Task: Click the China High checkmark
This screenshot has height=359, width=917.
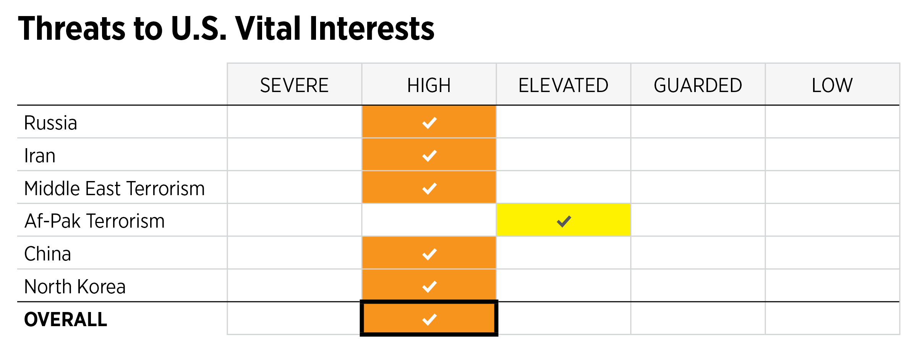Action: coord(429,254)
